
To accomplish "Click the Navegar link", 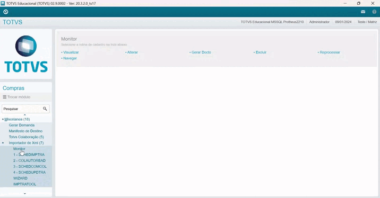I will (x=70, y=58).
